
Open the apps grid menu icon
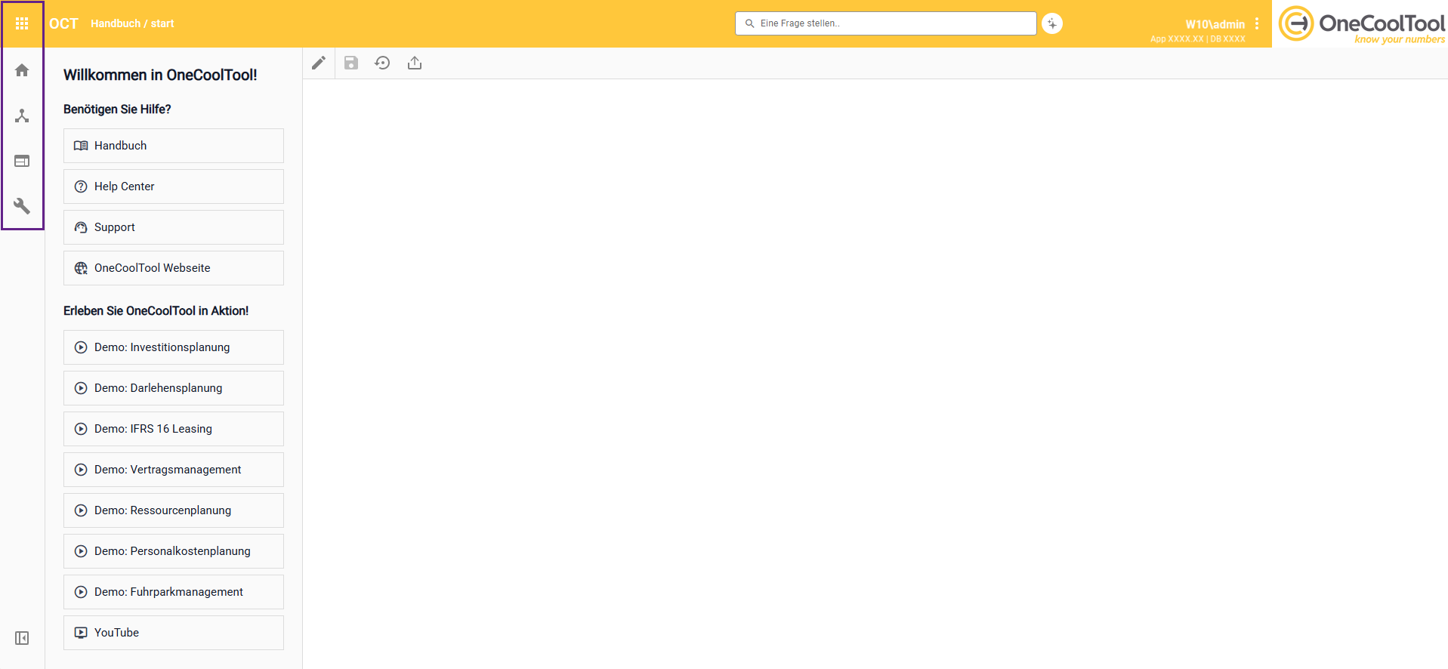point(22,23)
